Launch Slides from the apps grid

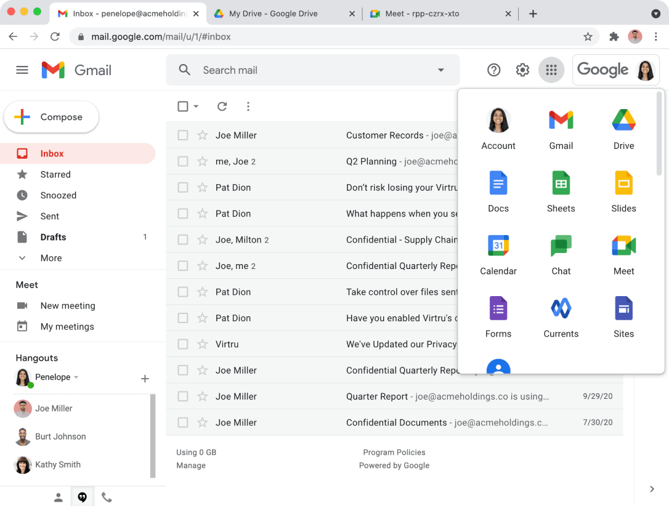point(623,191)
